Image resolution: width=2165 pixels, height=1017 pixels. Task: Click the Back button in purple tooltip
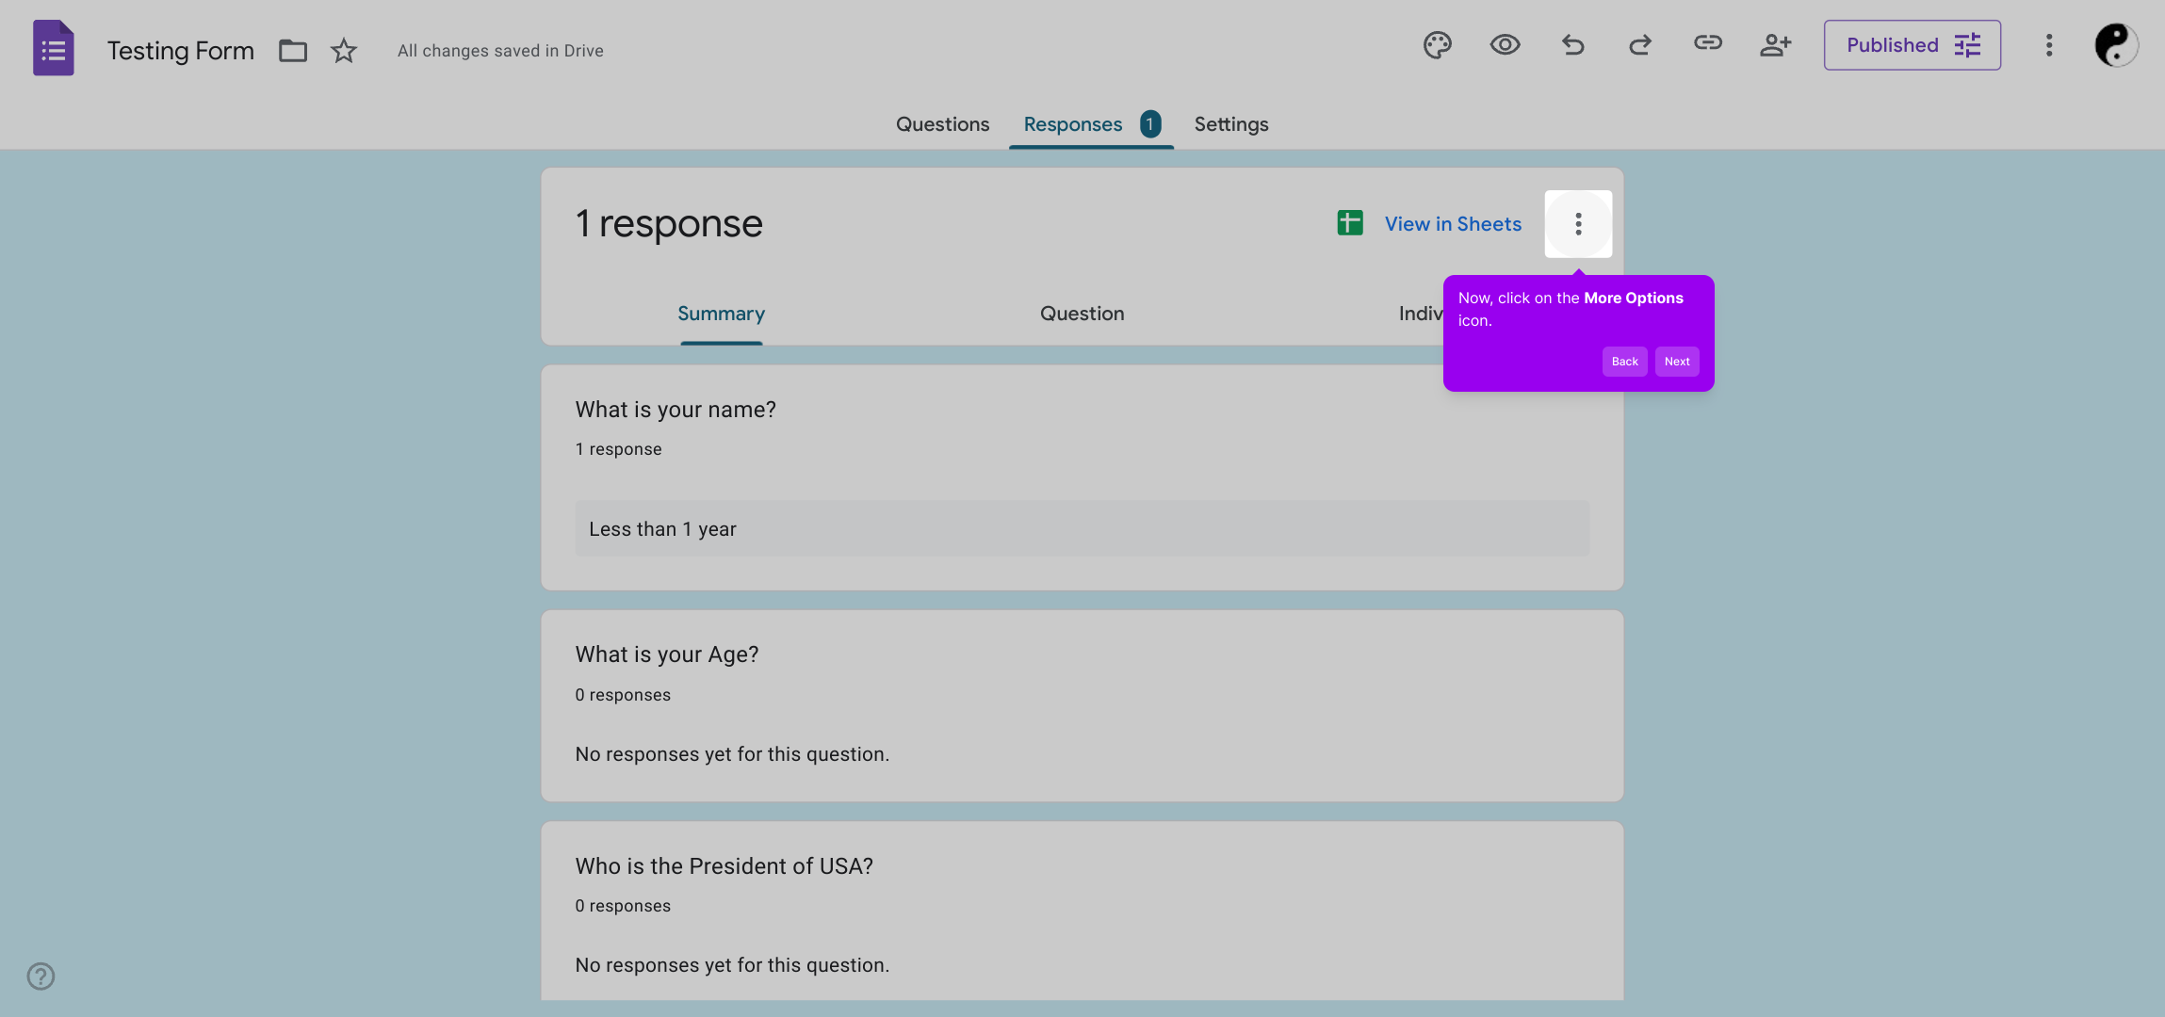tap(1624, 361)
